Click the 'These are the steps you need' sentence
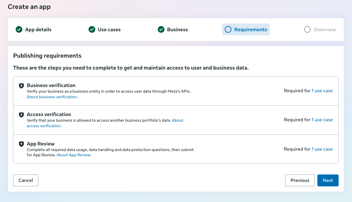Viewport: 352px width, 202px height. pos(131,68)
